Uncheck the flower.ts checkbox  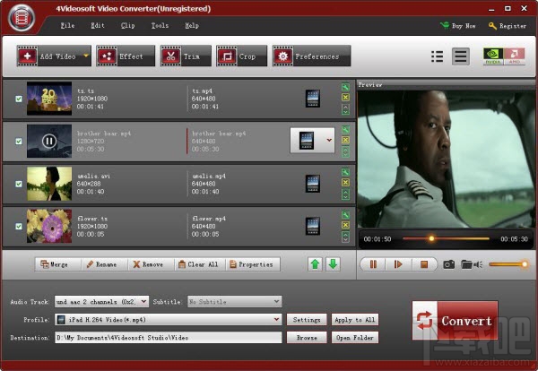[19, 227]
